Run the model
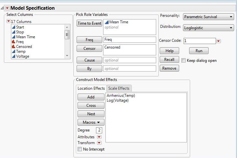The width and height of the screenshot is (237, 158). [x=199, y=51]
